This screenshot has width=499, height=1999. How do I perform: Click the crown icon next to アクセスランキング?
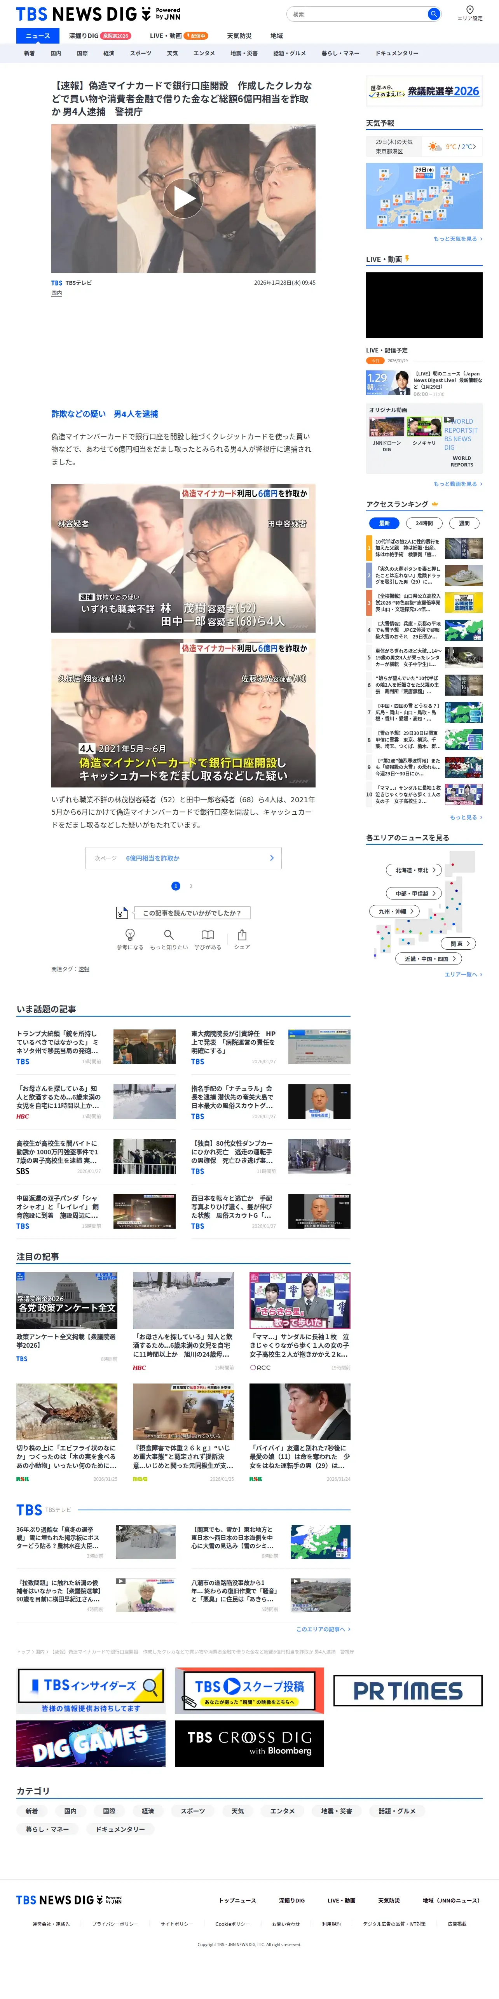(x=435, y=504)
